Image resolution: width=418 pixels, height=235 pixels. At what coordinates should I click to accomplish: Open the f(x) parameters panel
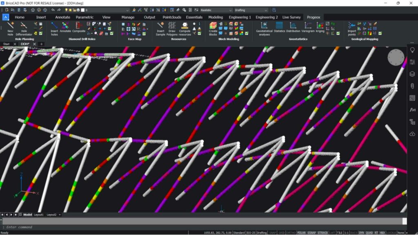click(412, 109)
